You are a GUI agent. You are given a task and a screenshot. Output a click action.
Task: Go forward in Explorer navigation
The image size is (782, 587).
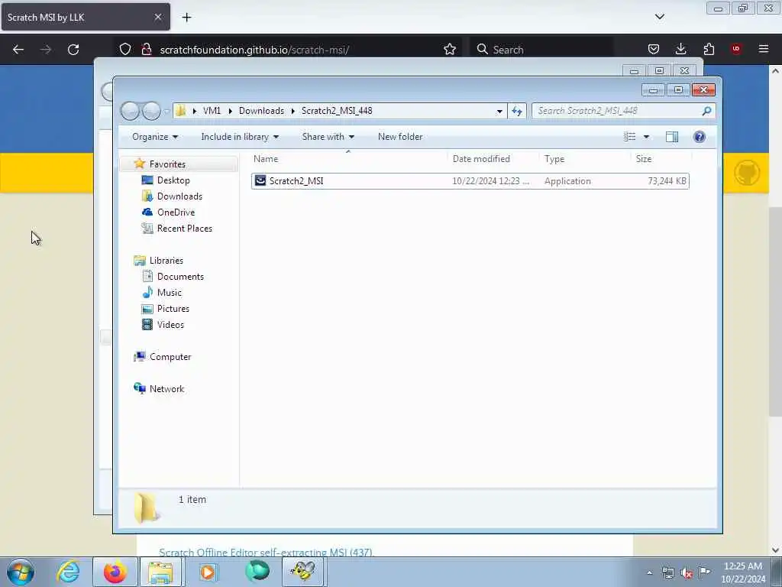(151, 111)
